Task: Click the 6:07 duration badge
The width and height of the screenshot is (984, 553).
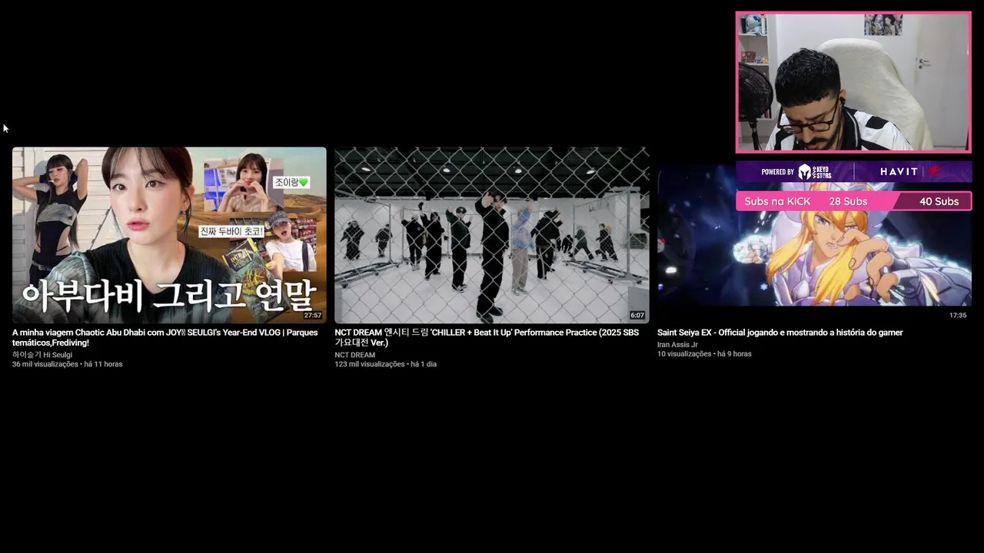Action: pyautogui.click(x=637, y=316)
